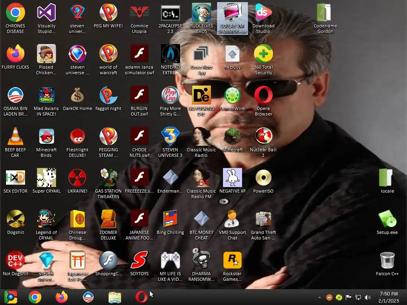Open the Enderman... desktop icon
The width and height of the screenshot is (407, 305).
[x=170, y=178]
